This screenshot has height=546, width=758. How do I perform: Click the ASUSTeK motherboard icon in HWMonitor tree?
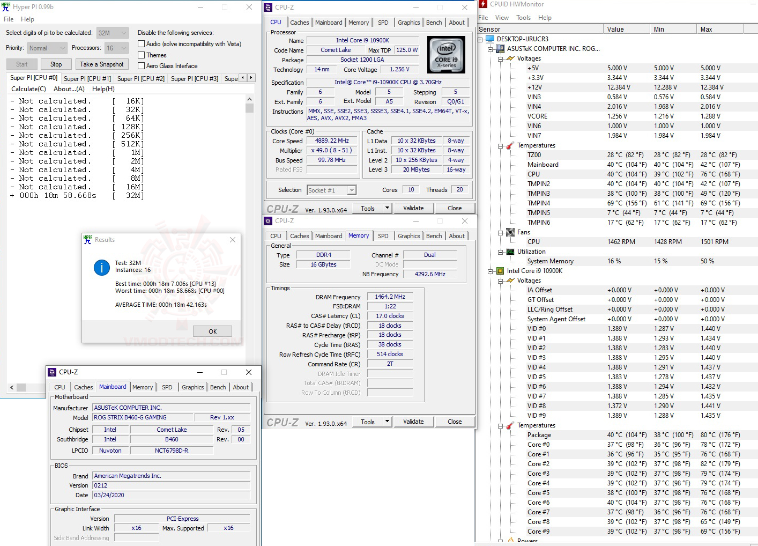[x=500, y=49]
